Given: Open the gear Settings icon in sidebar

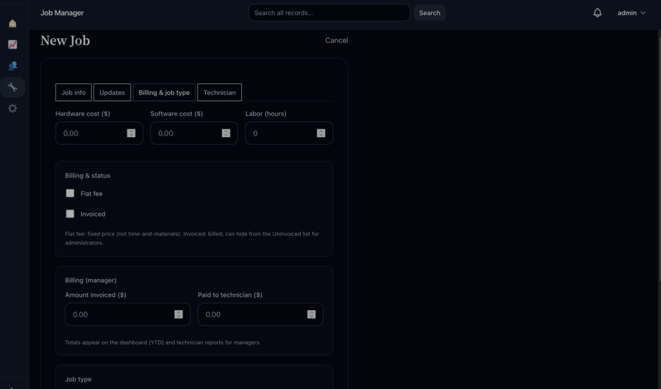Looking at the screenshot, I should 12,109.
